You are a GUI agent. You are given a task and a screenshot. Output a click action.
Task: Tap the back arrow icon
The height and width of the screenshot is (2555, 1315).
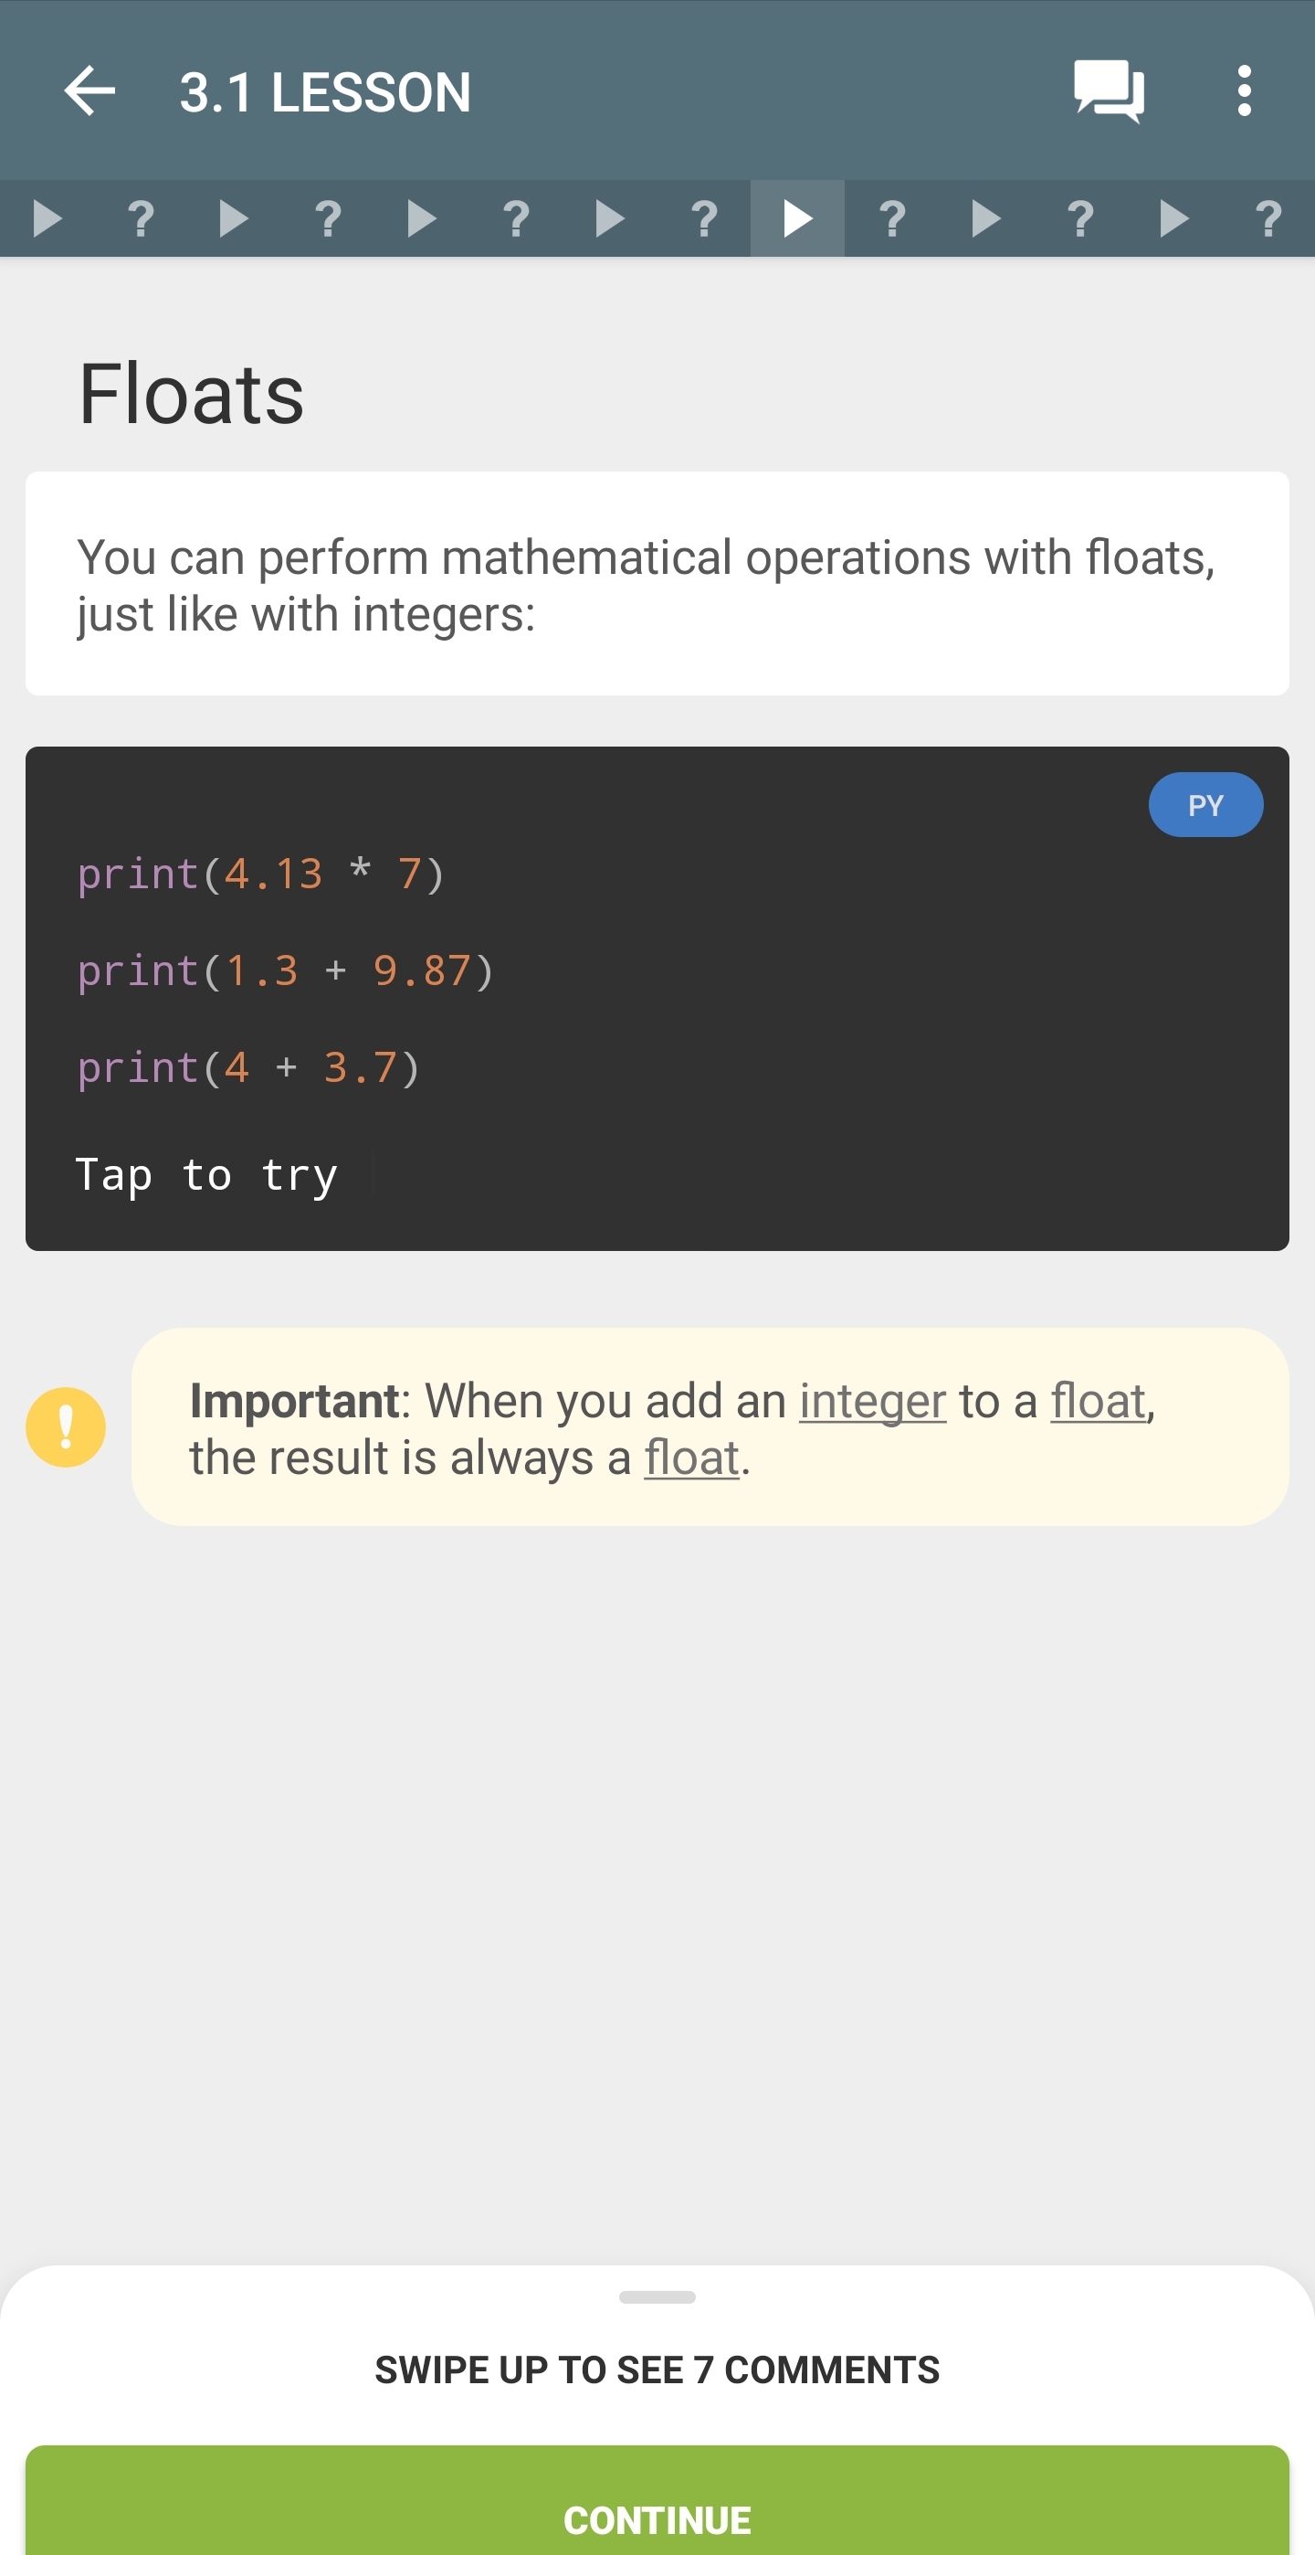pos(89,91)
